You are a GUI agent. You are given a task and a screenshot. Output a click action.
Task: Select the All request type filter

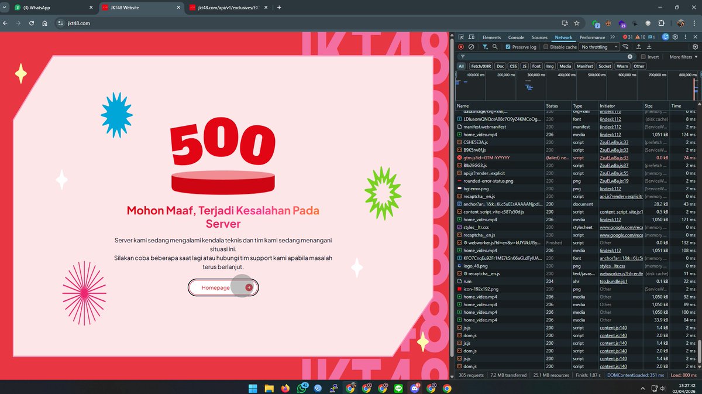[461, 66]
